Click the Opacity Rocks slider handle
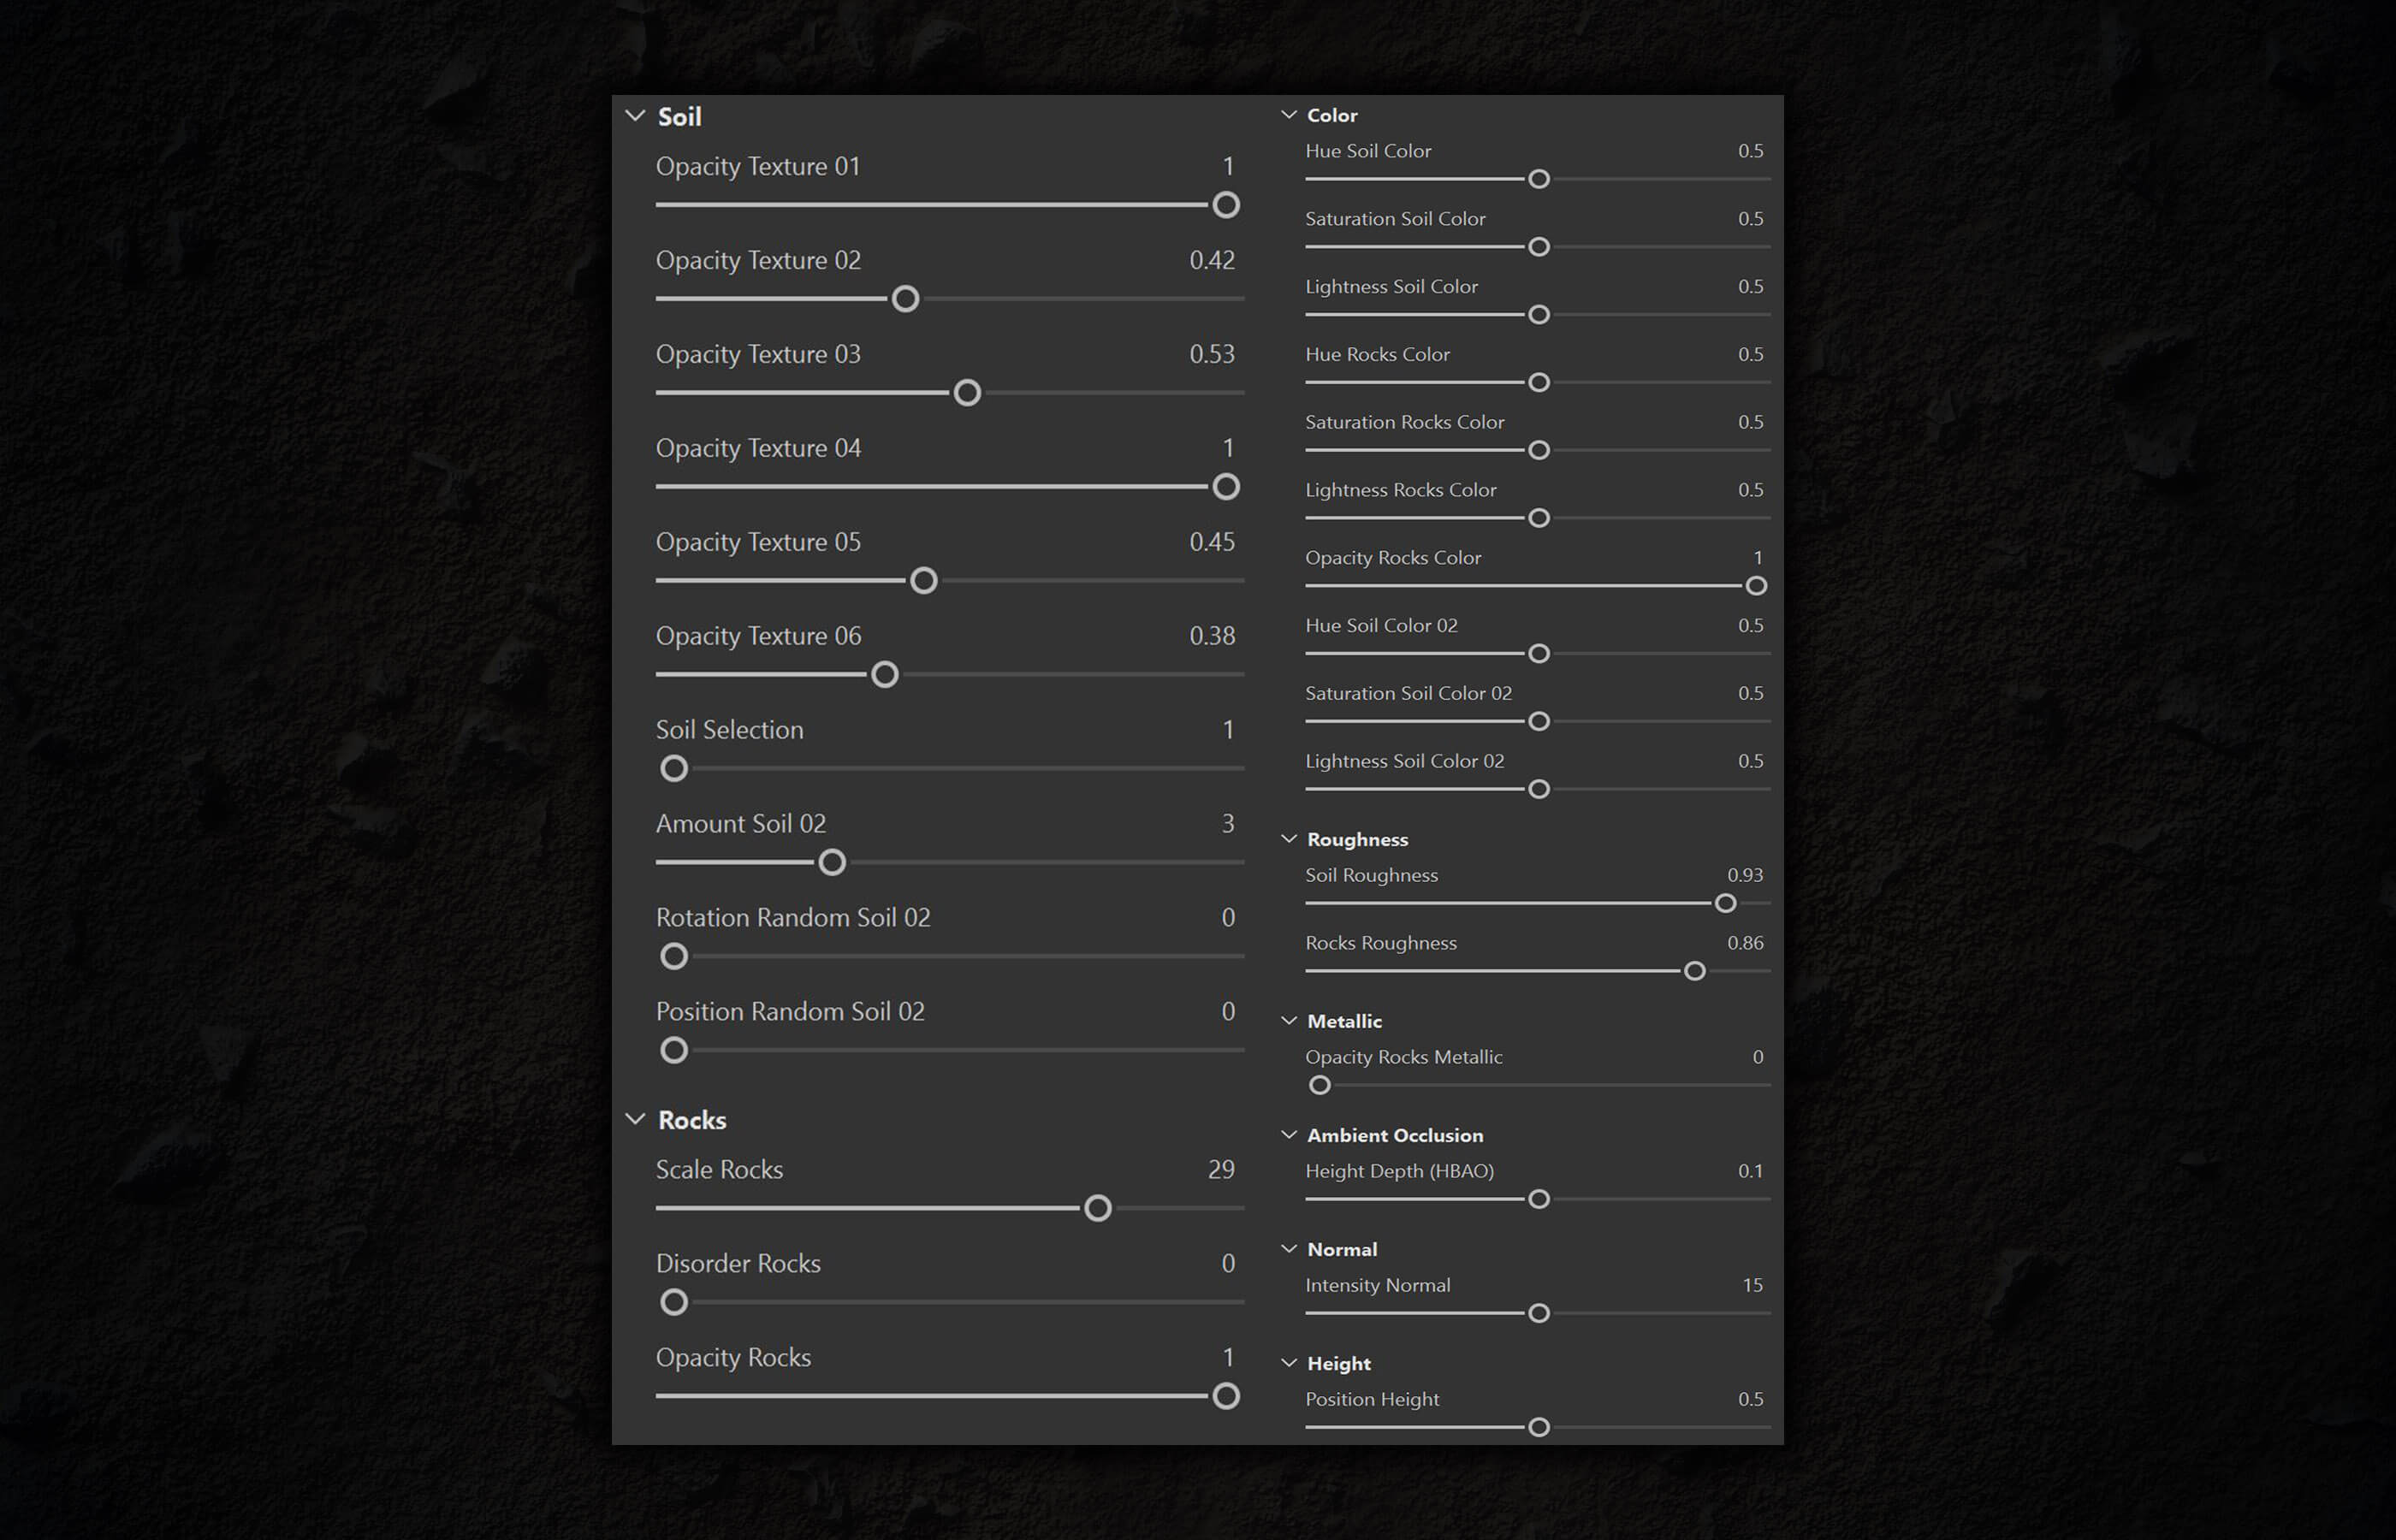2396x1540 pixels. click(1226, 1397)
